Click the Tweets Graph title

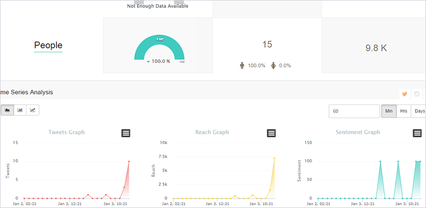66,132
